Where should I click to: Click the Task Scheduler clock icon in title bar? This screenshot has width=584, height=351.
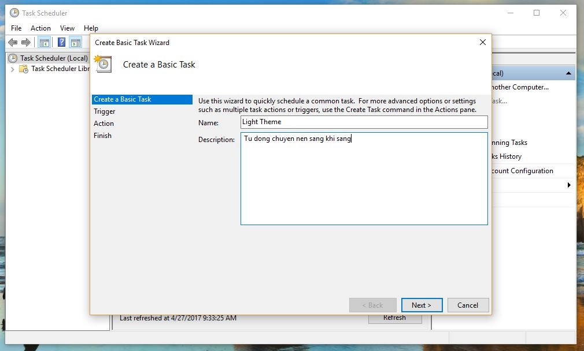point(14,13)
